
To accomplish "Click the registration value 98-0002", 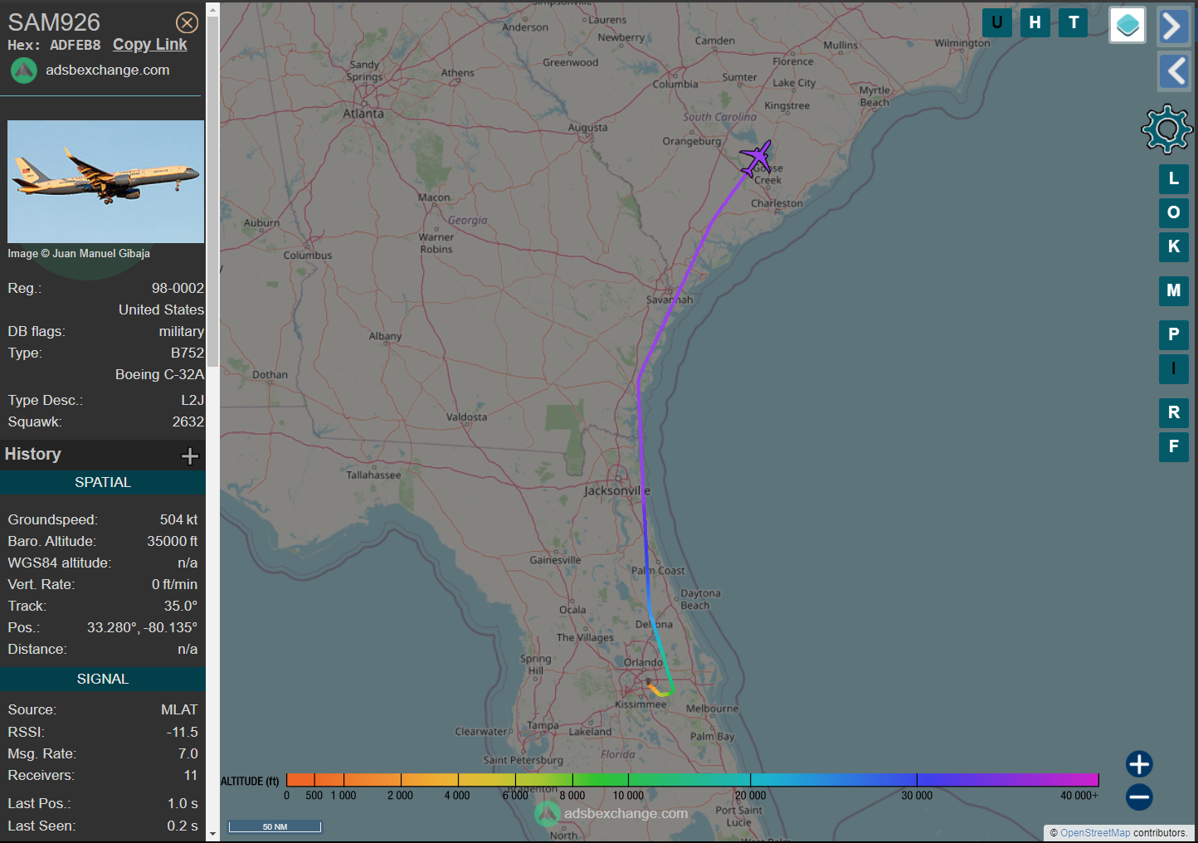I will click(178, 288).
